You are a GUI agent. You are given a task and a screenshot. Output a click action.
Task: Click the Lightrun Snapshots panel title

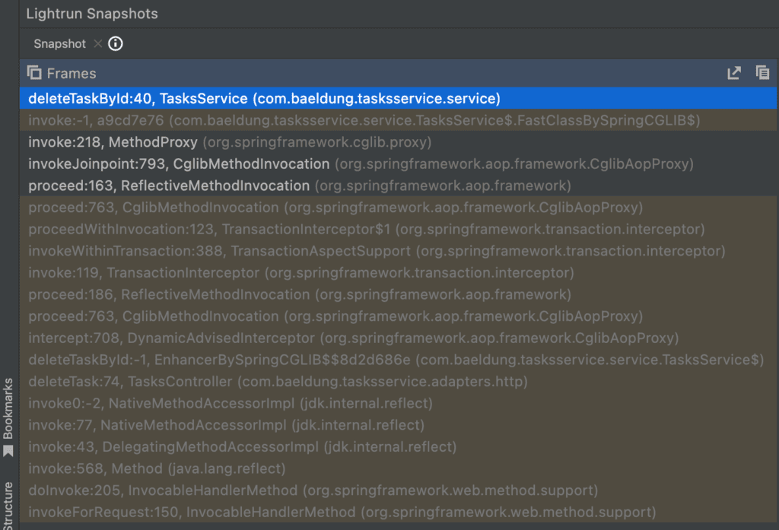point(91,13)
